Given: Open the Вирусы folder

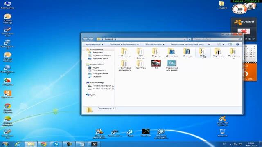Looking at the screenshot, I should [x=156, y=52].
